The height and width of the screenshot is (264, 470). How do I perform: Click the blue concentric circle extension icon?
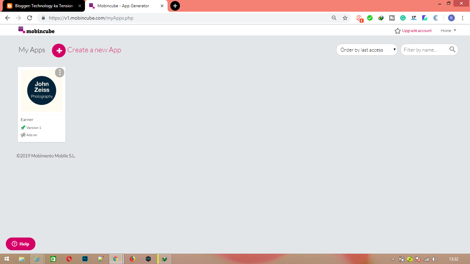(436, 18)
